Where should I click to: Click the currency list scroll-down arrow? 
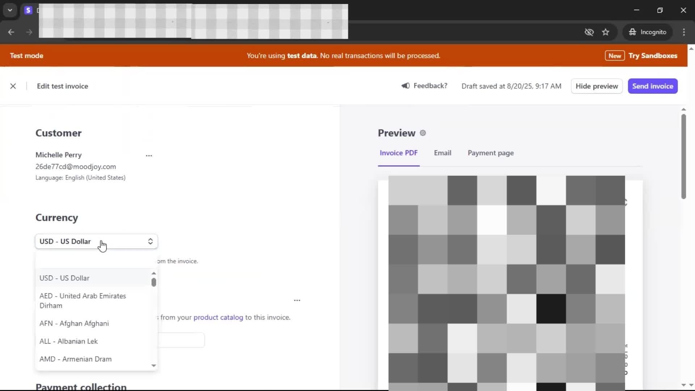154,366
